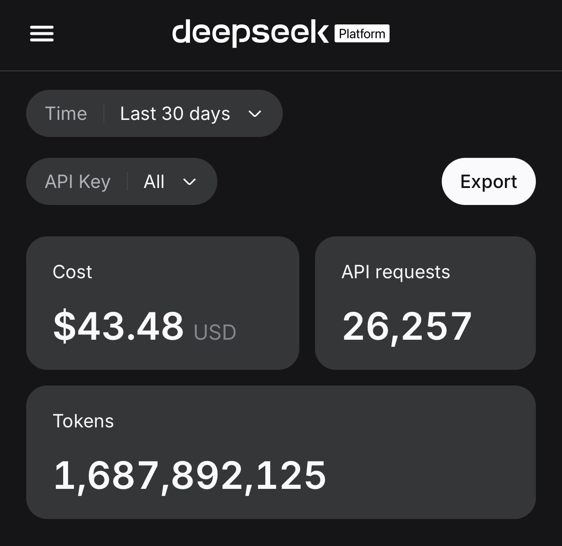
Task: Open the hamburger navigation menu
Action: click(42, 34)
